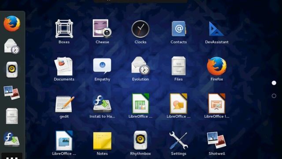
Task: Open the Boxes application
Action: click(64, 29)
